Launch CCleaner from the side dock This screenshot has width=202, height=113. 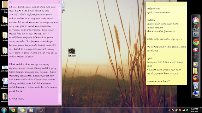196,78
